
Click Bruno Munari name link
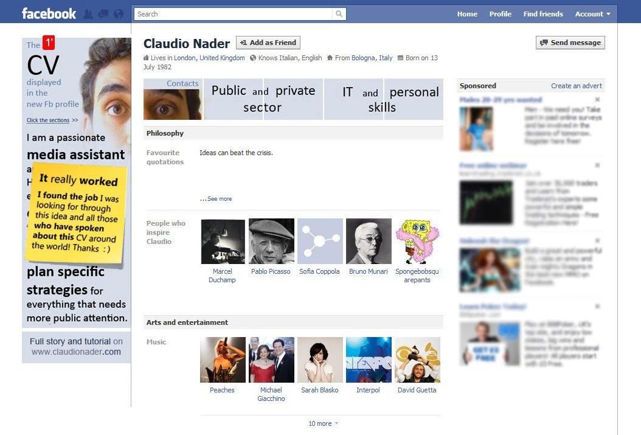click(x=369, y=271)
